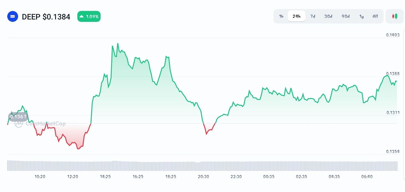Viewport: 405px width, 192px height.
Task: Click the 10:20 time axis label
Action: 40,177
